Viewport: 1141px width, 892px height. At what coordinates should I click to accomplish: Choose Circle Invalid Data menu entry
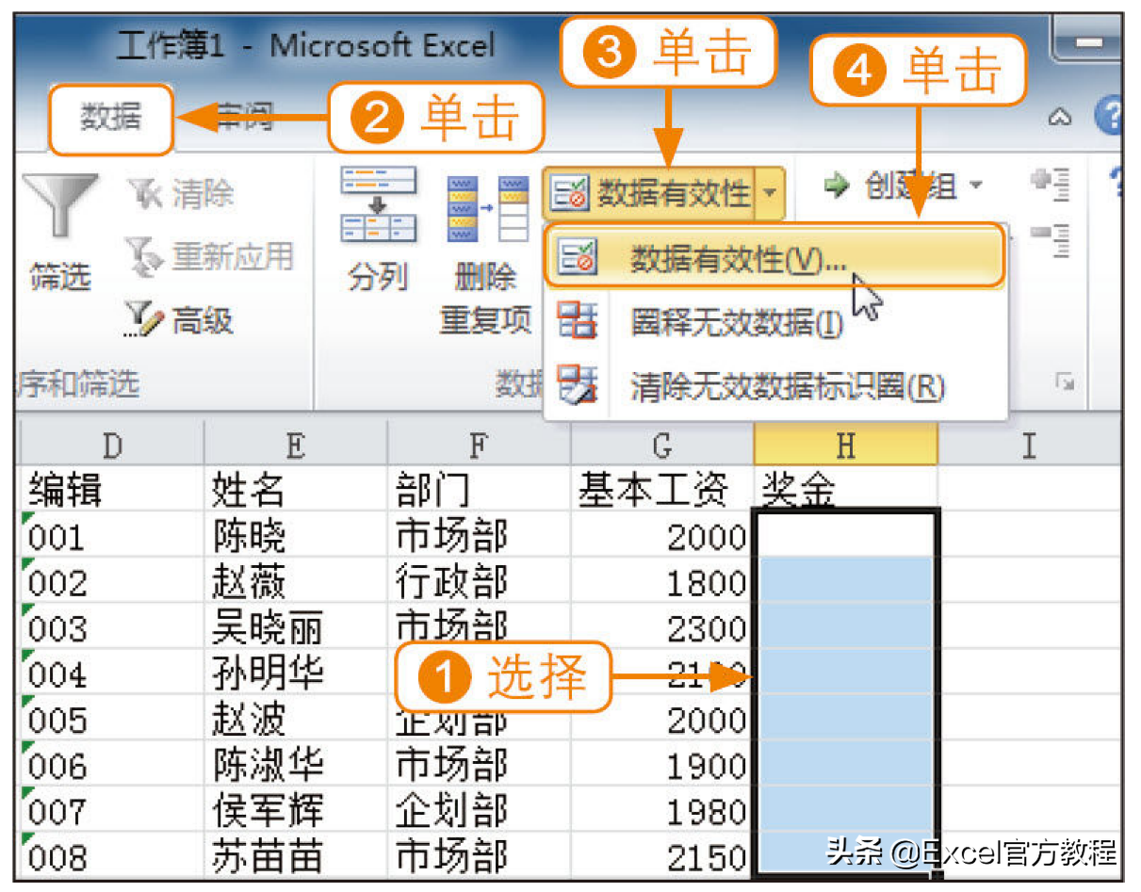774,323
